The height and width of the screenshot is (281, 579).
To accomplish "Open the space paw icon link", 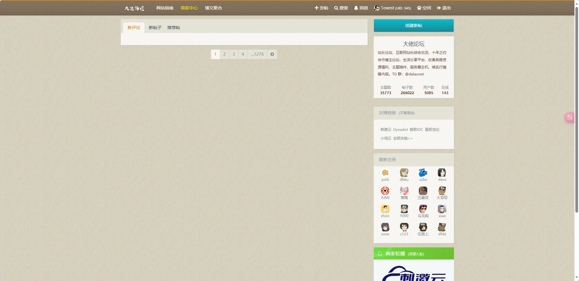I will pyautogui.click(x=419, y=8).
